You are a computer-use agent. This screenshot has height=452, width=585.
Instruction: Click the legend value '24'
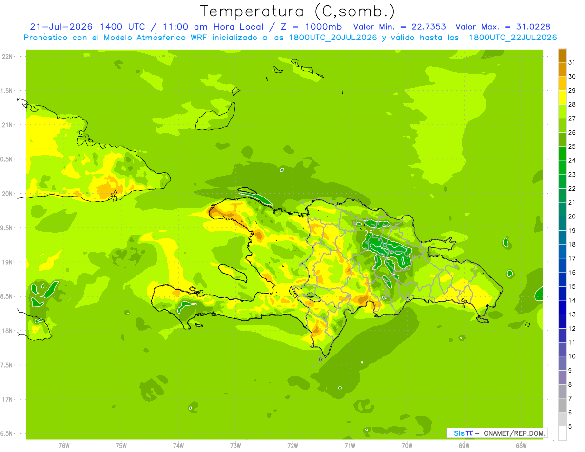(572, 160)
